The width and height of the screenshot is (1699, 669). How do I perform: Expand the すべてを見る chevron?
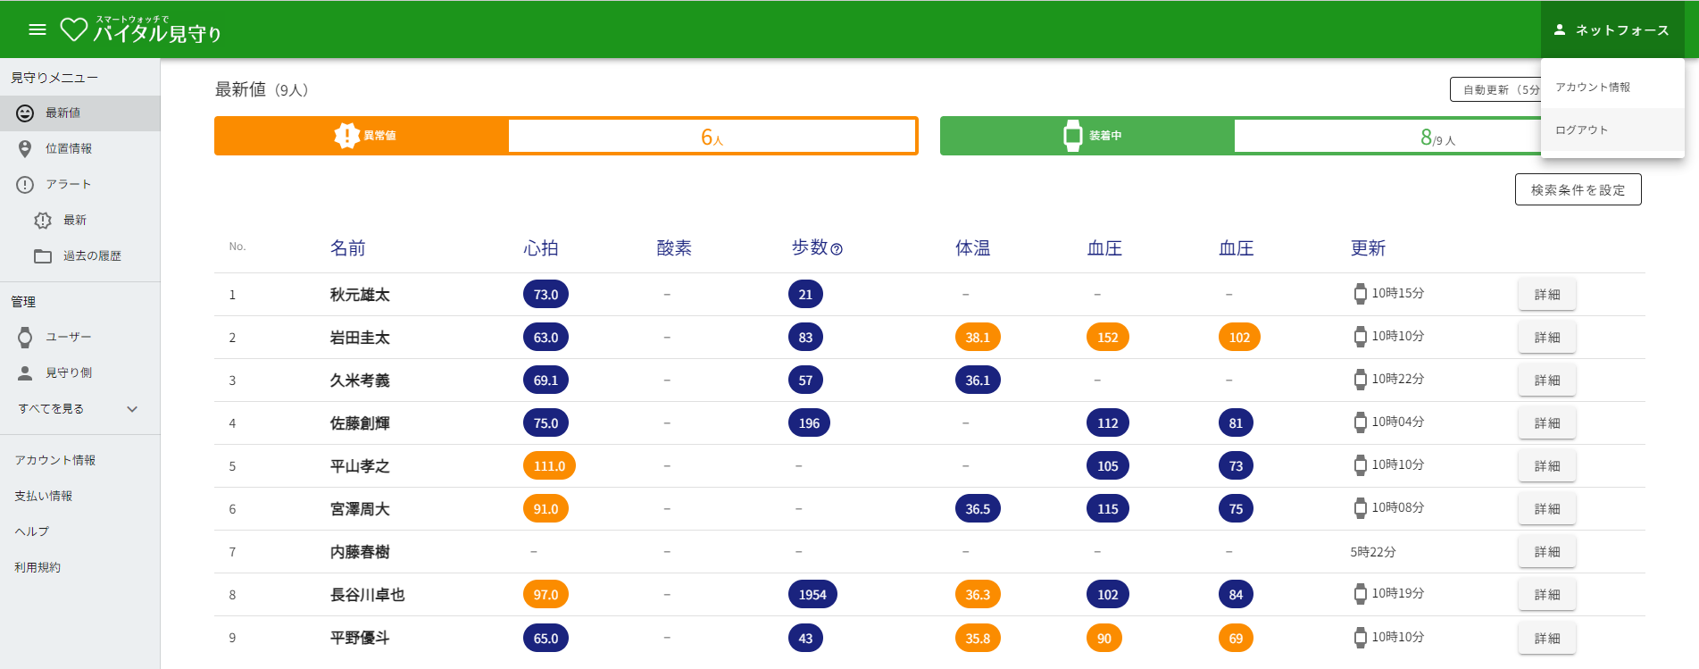[x=132, y=409]
